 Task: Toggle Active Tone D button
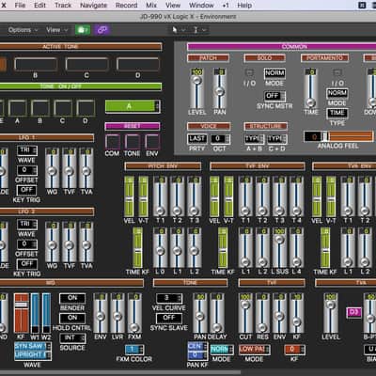click(x=138, y=64)
